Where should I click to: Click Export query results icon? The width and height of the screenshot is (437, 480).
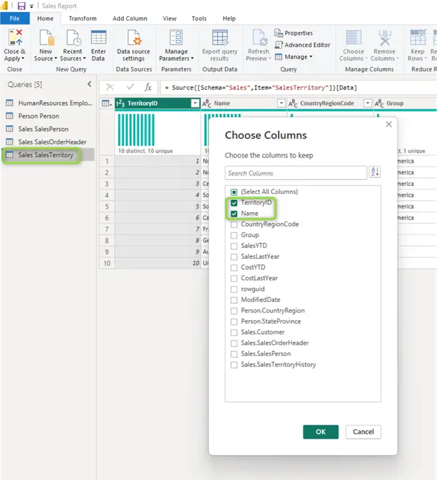point(220,37)
